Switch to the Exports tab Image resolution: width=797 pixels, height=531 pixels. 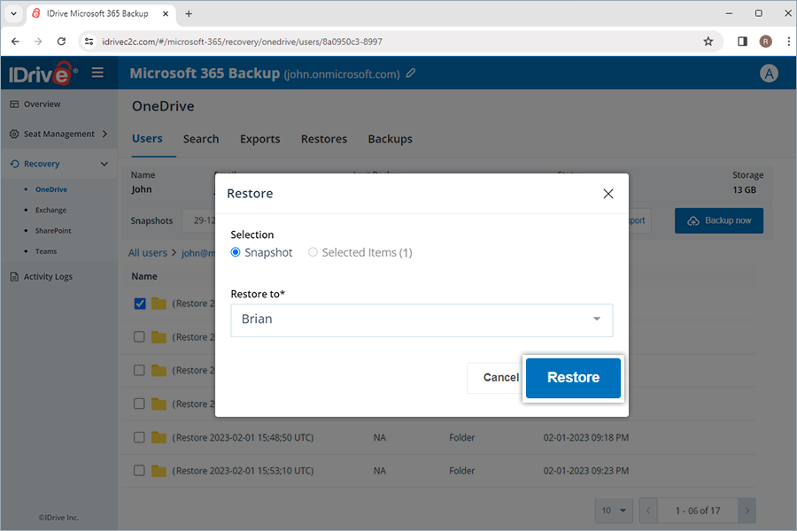point(259,139)
